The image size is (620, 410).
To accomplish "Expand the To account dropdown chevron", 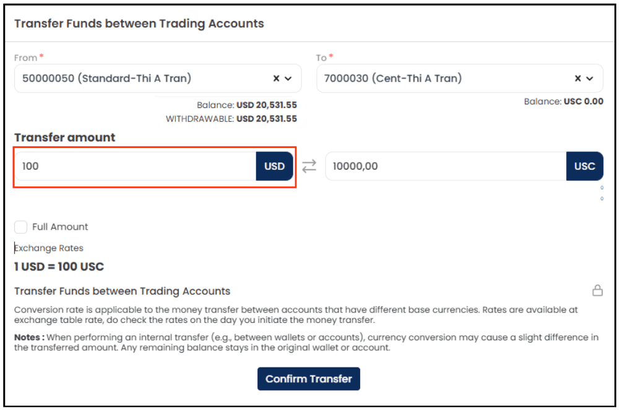I will tap(590, 78).
